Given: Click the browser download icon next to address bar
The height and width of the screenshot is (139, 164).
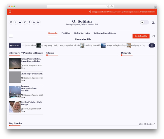Looking at the screenshot, I should [x=112, y=6].
